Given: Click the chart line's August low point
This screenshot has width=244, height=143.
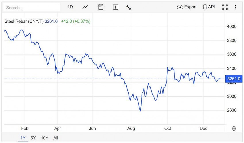Looking at the screenshot, I should [140, 111].
